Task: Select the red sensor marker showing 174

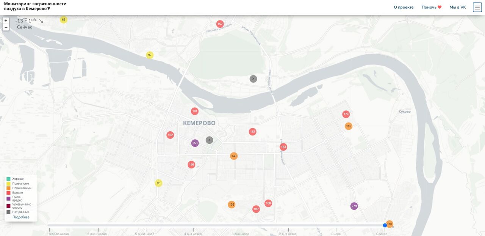Action: coord(346,114)
